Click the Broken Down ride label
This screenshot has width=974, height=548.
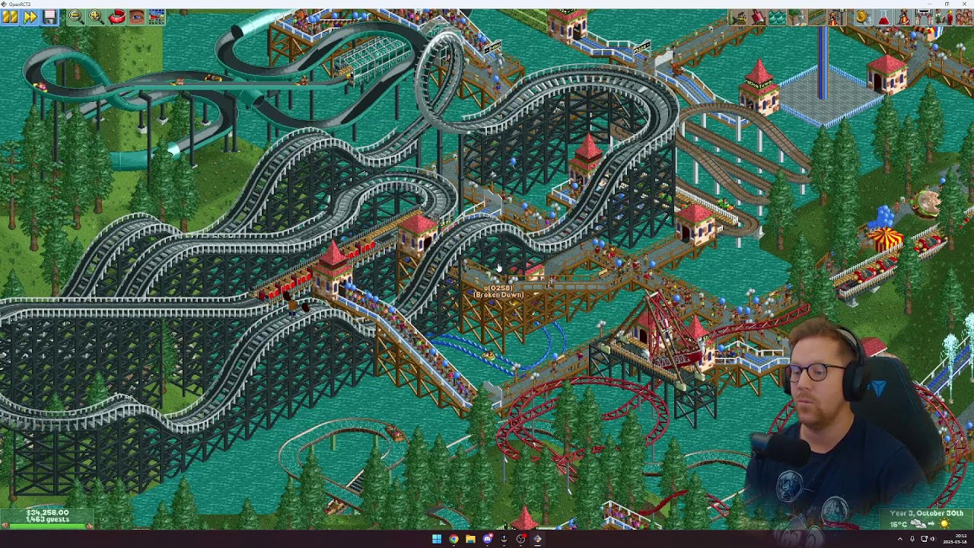point(499,295)
